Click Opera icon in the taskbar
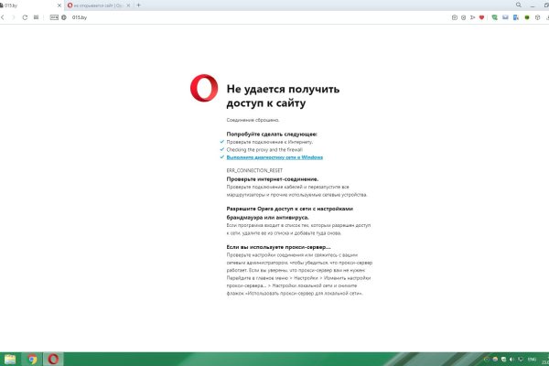The height and width of the screenshot is (366, 549). [x=54, y=359]
